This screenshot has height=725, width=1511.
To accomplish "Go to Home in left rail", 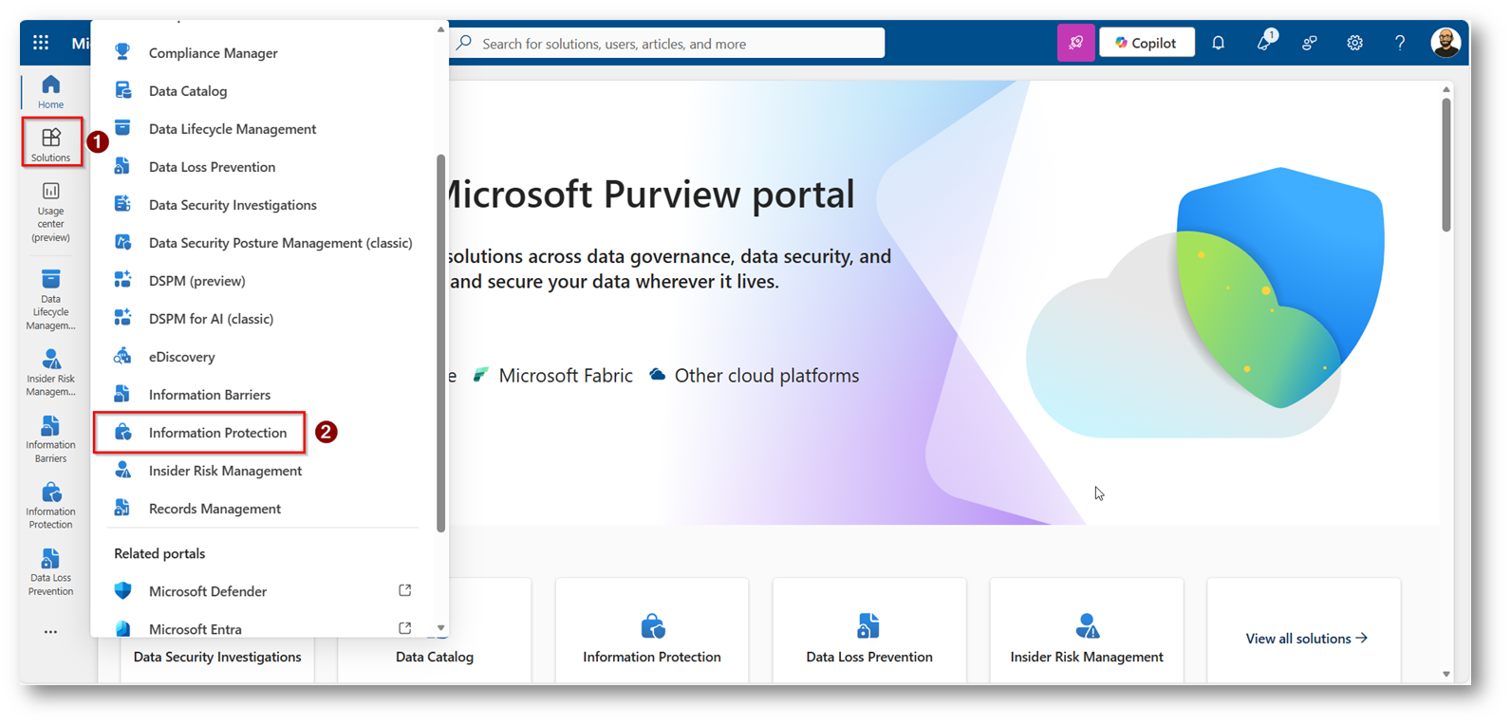I will [51, 92].
